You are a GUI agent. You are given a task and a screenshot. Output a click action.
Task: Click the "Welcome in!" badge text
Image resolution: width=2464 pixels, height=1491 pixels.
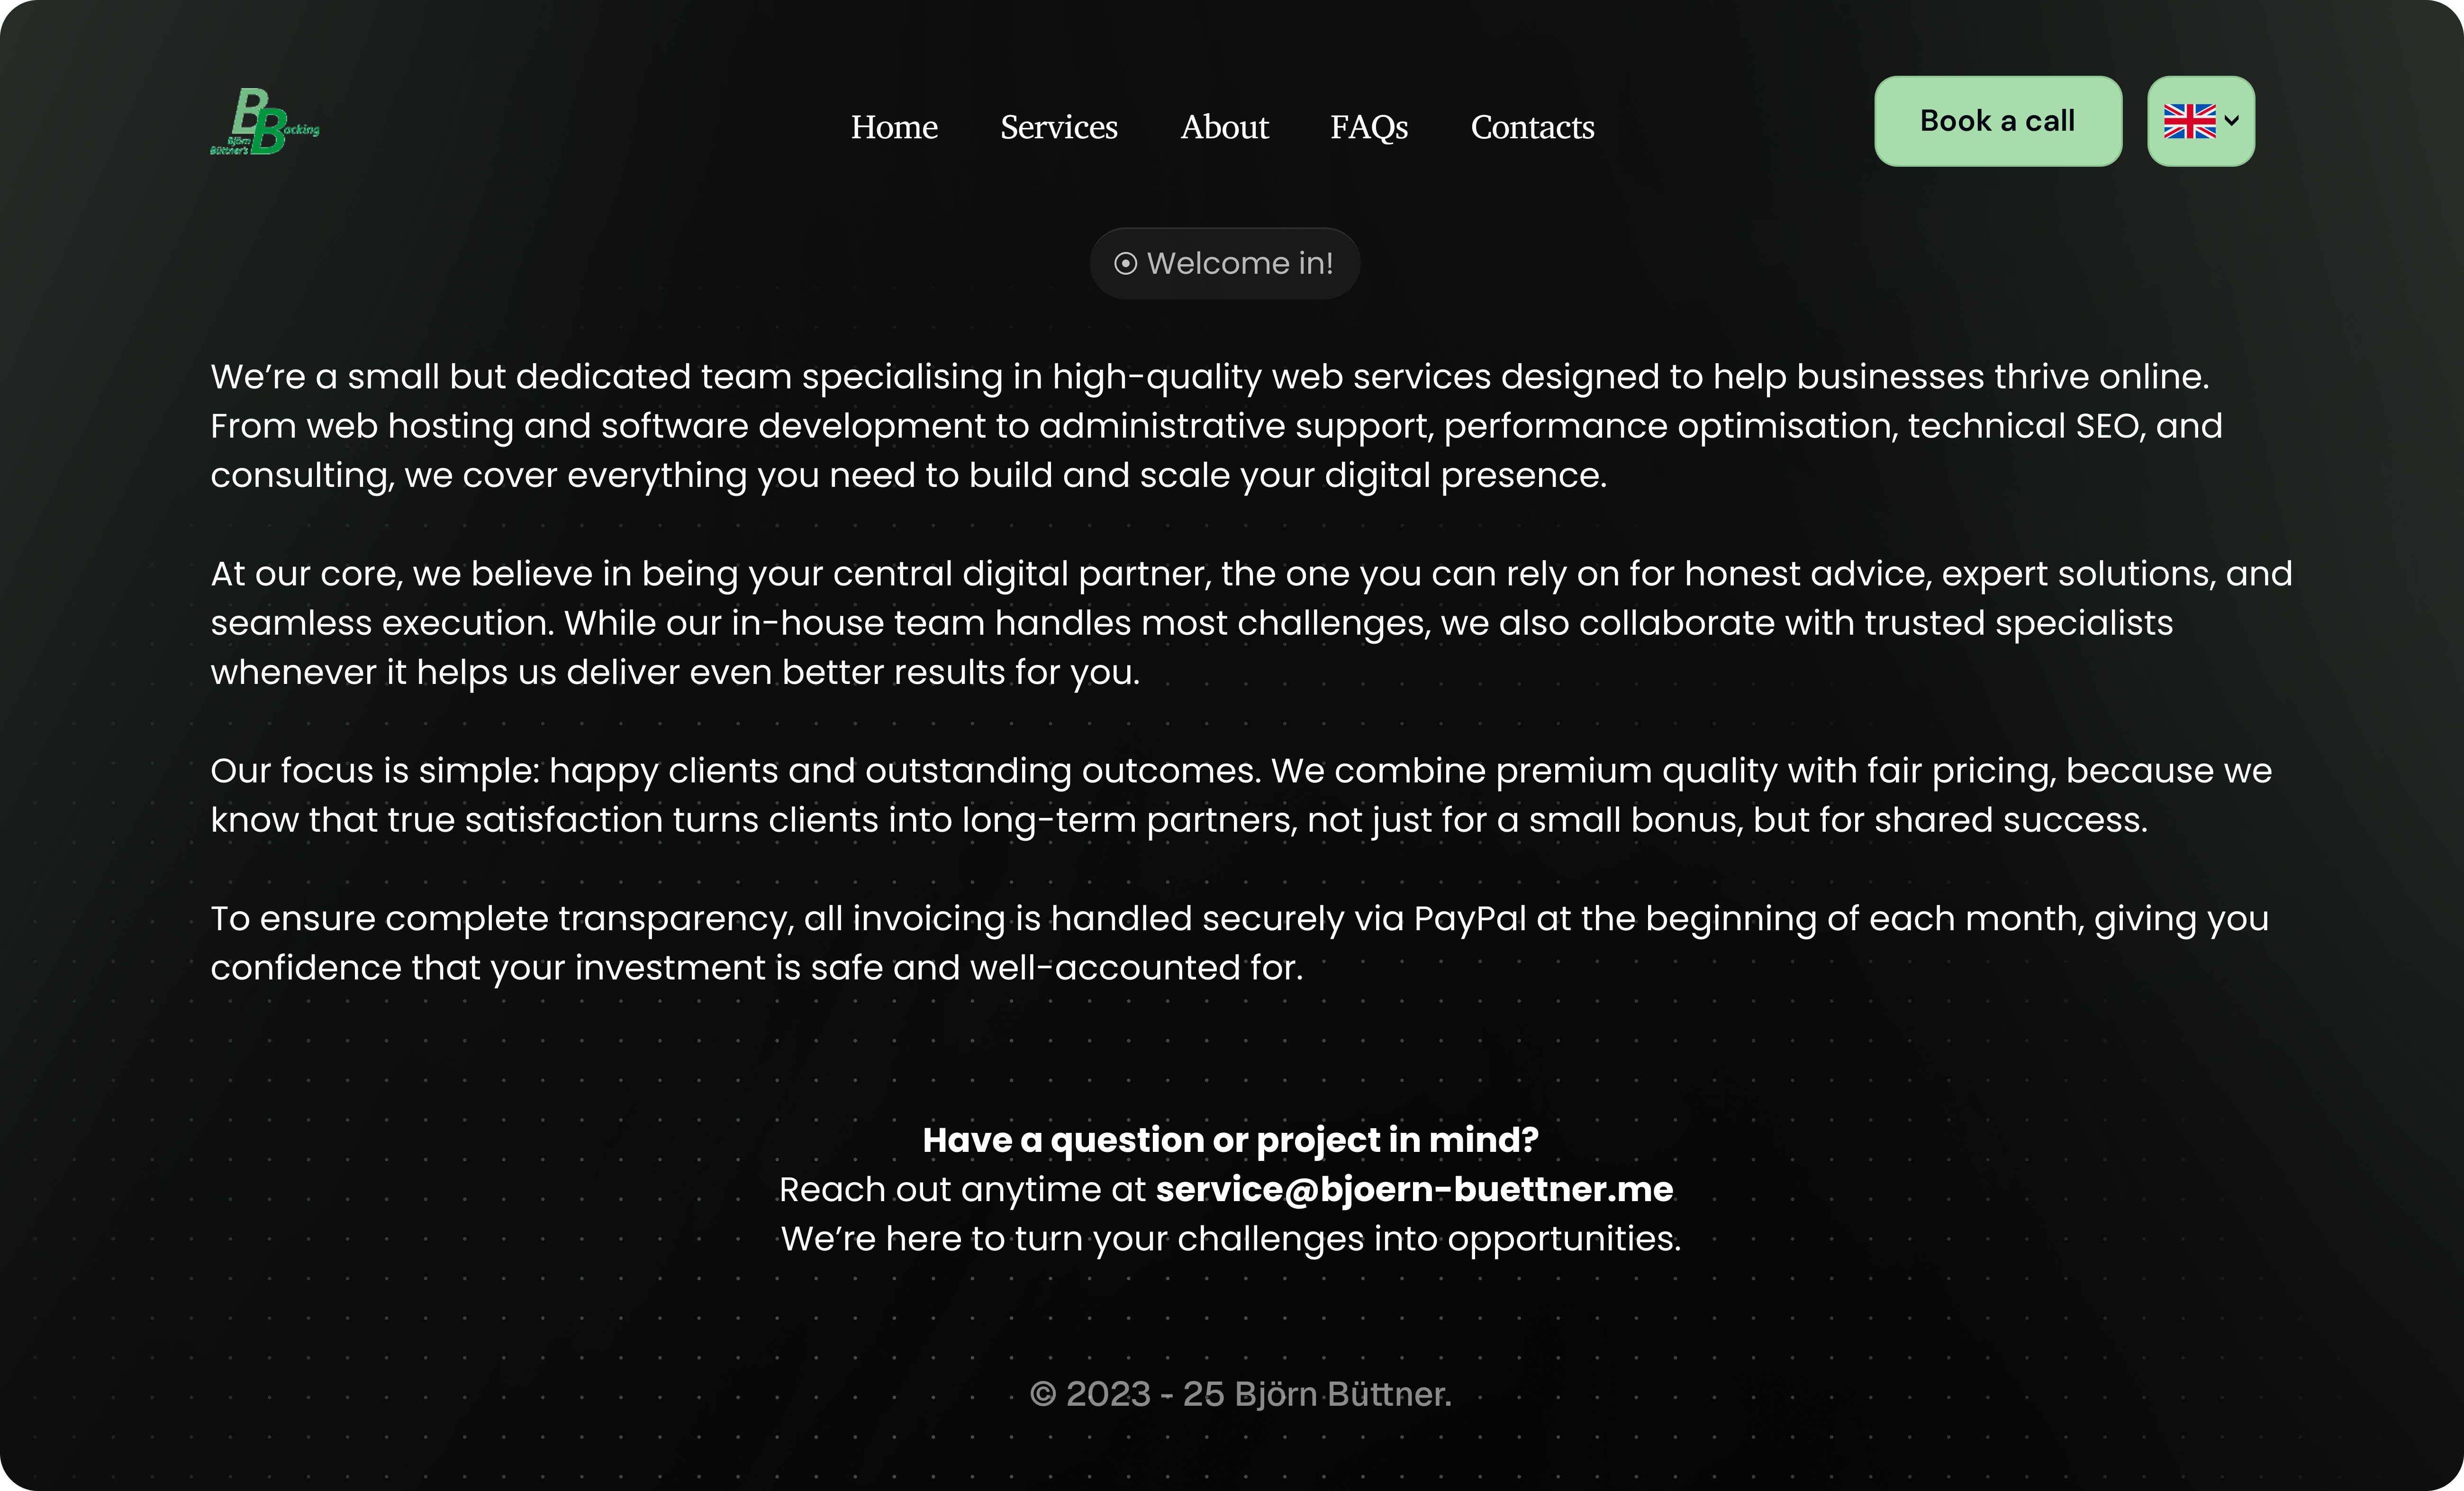[1239, 264]
